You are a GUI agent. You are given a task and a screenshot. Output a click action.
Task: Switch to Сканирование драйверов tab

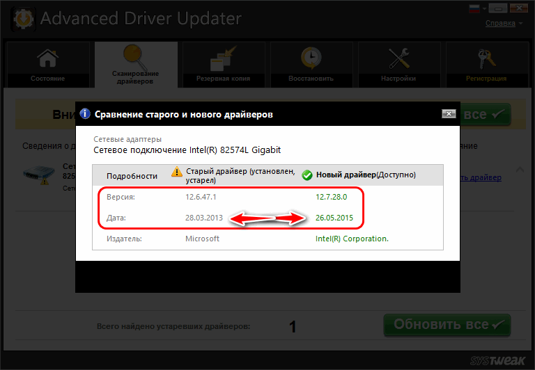[136, 65]
